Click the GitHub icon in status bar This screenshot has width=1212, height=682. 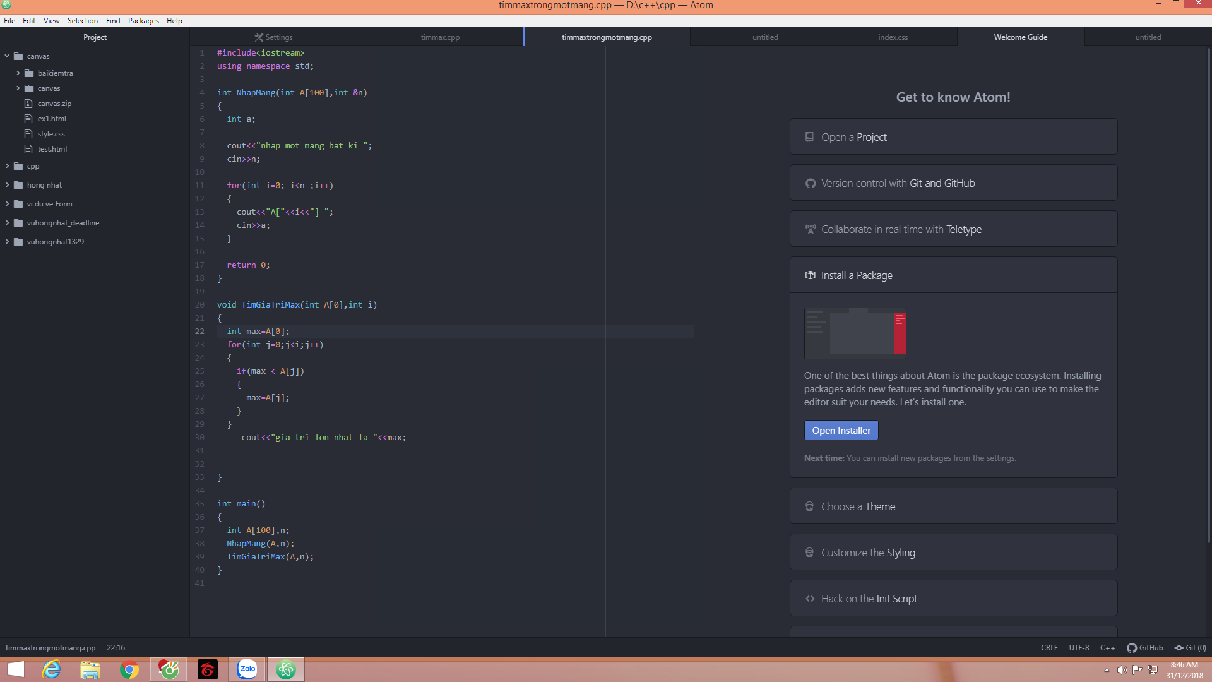pos(1132,648)
